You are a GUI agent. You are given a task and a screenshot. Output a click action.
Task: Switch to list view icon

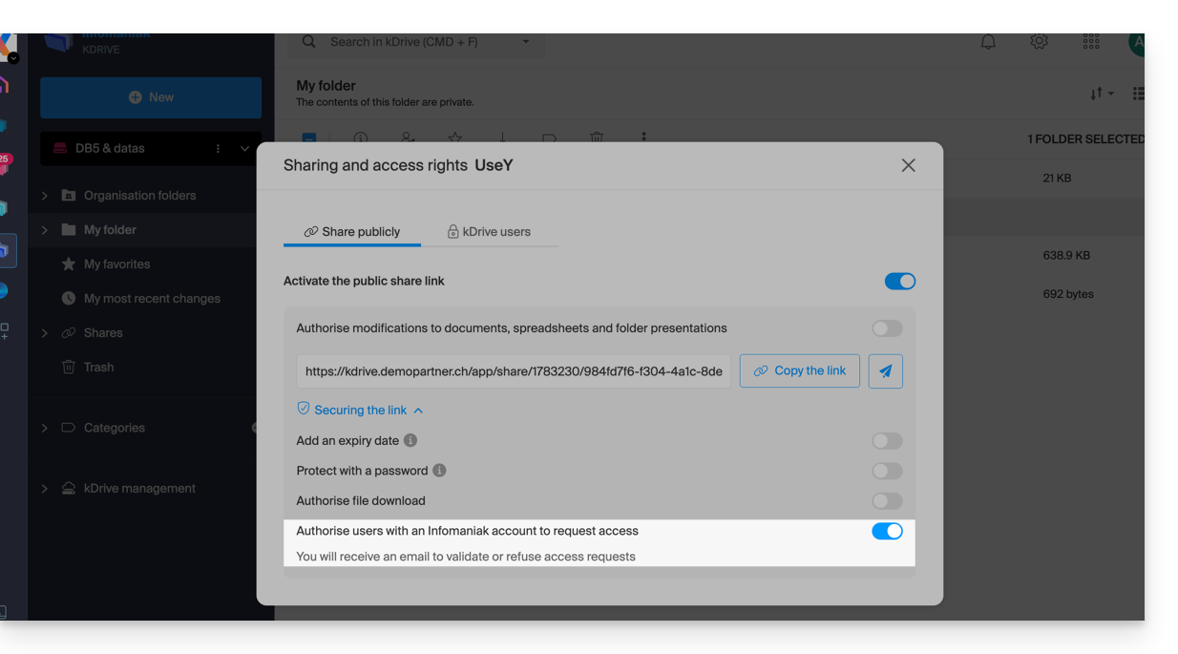[x=1138, y=94]
